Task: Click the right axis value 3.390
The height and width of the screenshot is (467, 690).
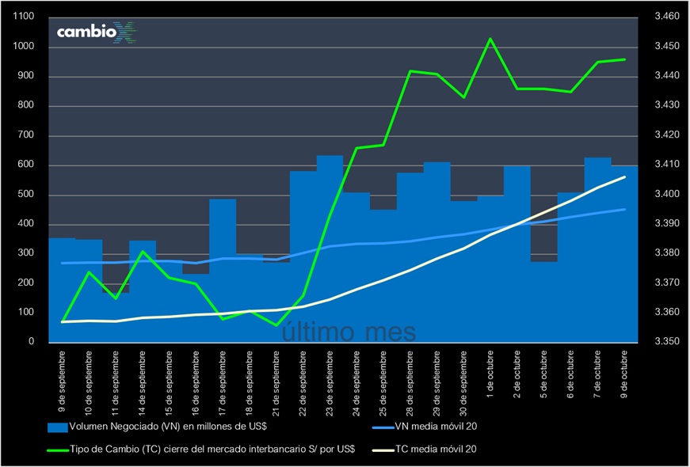Action: [668, 224]
